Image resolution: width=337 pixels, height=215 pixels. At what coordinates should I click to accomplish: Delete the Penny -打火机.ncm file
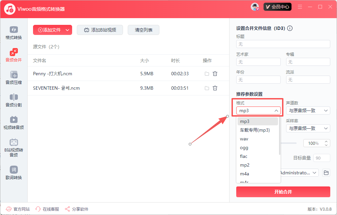[x=215, y=74]
